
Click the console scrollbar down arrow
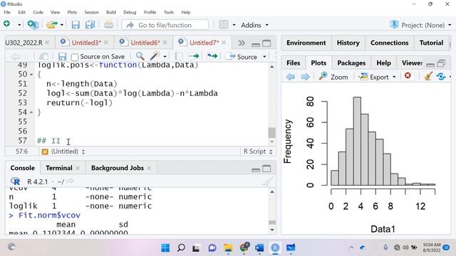272,230
